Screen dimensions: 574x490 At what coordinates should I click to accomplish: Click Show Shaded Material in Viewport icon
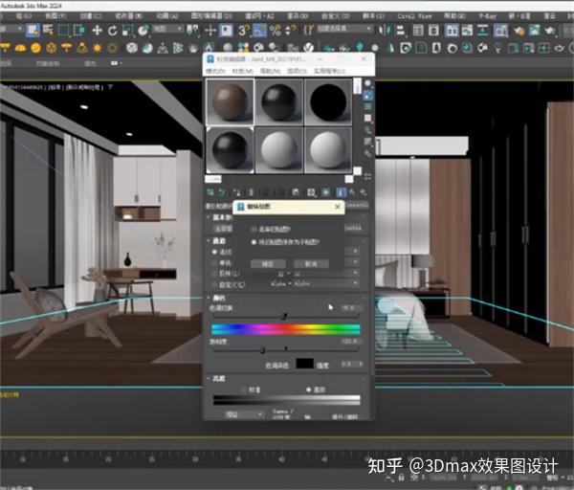[326, 192]
